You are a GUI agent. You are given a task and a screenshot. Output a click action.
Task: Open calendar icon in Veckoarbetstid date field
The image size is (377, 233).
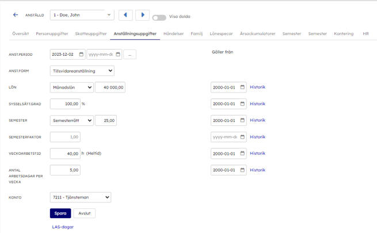[242, 154]
